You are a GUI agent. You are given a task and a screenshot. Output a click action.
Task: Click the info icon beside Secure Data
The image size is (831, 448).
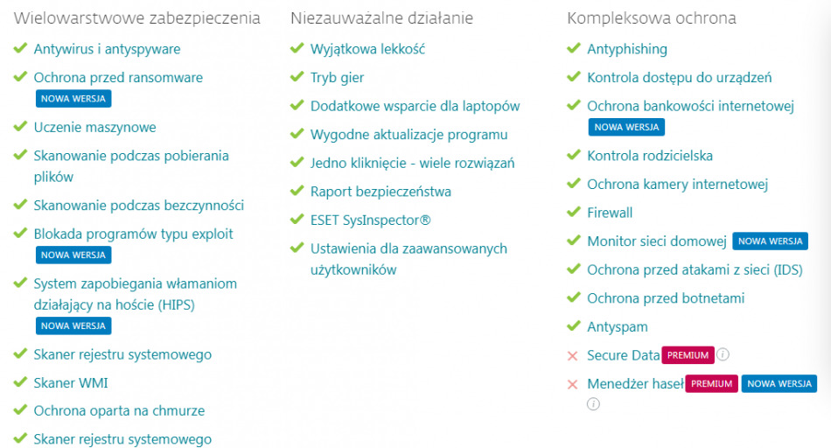coord(723,355)
